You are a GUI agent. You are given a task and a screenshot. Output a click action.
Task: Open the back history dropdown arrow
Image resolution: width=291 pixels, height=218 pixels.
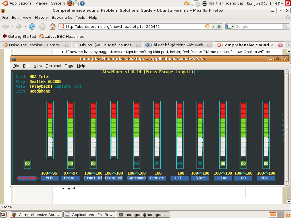(x=12, y=26)
